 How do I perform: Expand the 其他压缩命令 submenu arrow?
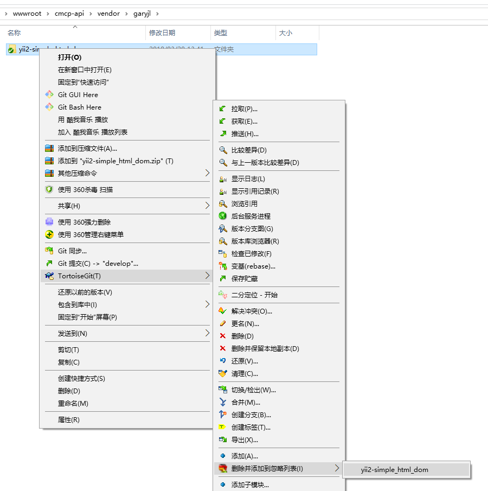[207, 173]
